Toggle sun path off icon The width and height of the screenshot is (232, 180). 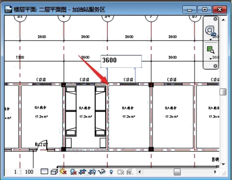coord(63,171)
